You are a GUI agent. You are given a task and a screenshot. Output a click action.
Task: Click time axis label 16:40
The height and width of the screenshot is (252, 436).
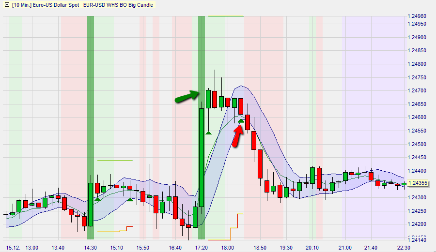175,248
